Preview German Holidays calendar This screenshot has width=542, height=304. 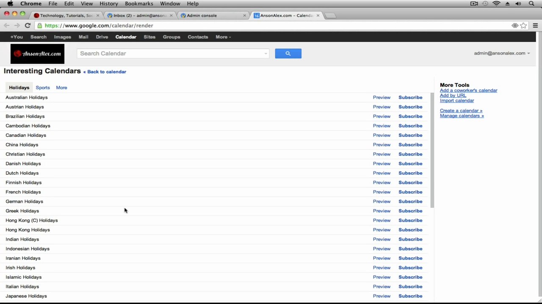tap(382, 201)
